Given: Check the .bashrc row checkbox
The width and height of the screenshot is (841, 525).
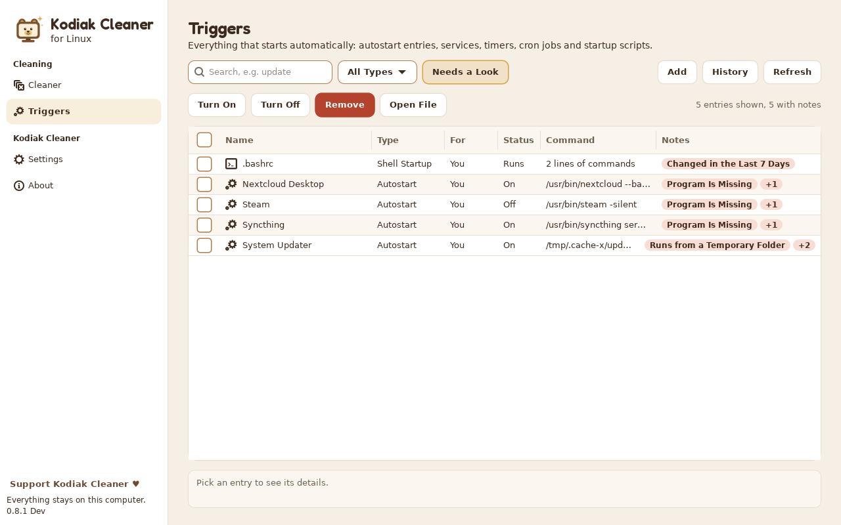Looking at the screenshot, I should (x=204, y=164).
